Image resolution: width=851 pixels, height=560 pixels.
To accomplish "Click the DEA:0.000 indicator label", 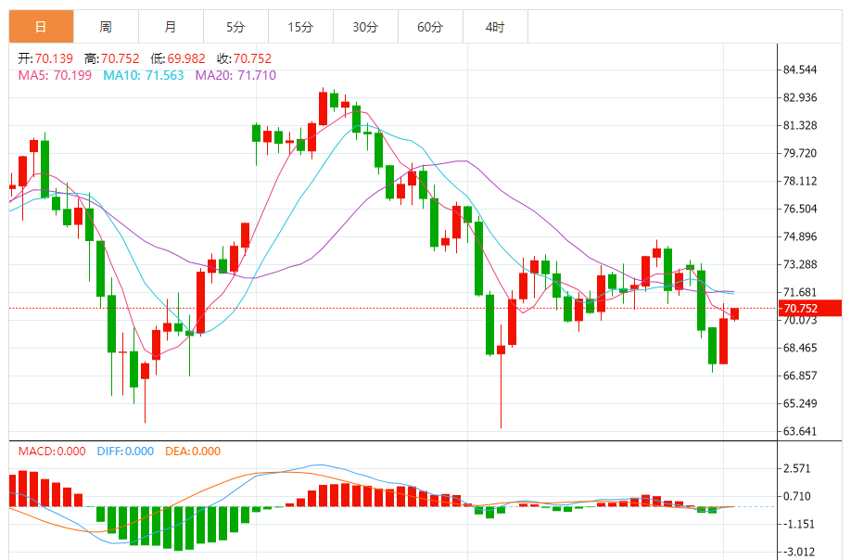I will click(x=193, y=452).
